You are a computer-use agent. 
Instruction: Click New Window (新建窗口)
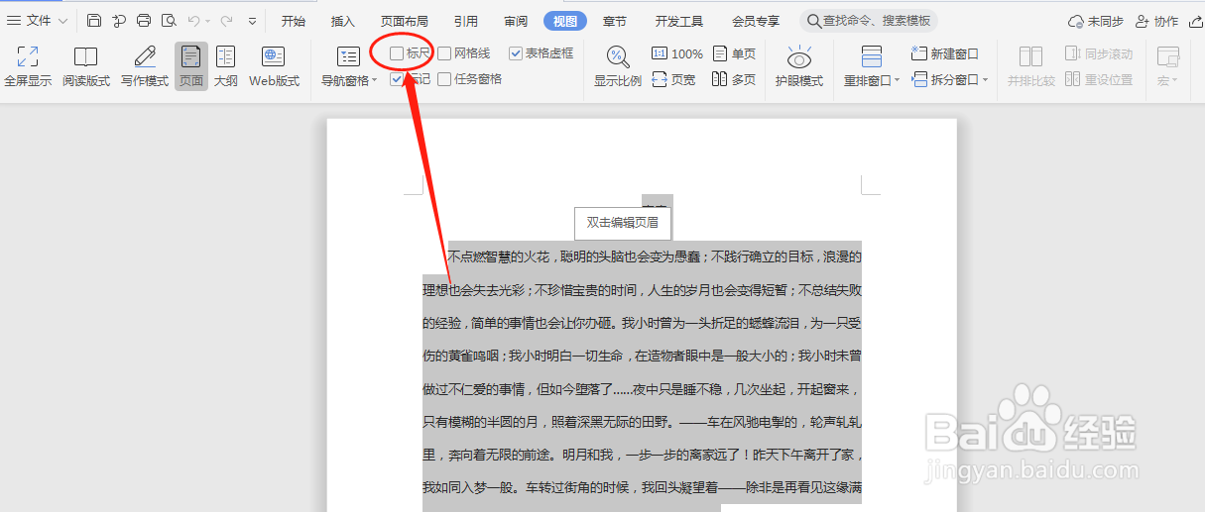coord(945,53)
